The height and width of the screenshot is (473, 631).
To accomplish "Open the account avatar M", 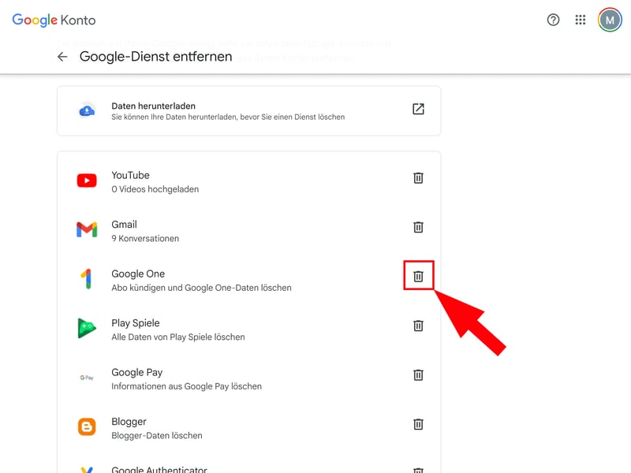I will pos(610,20).
